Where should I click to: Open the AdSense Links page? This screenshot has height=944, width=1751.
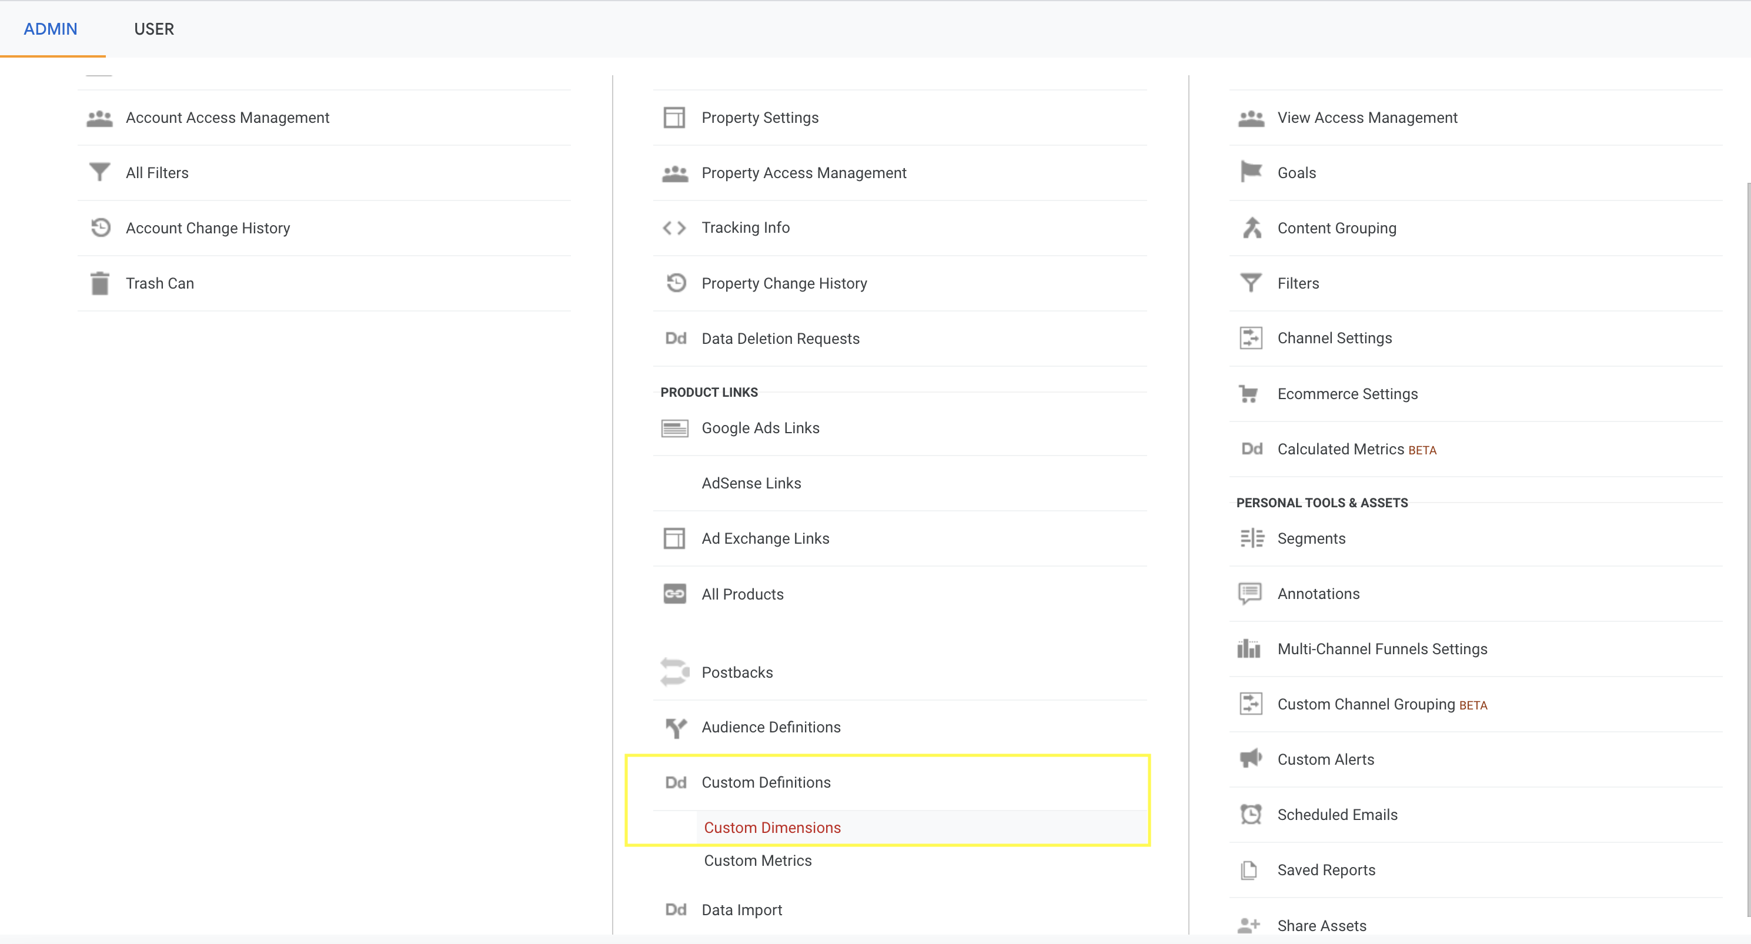click(x=751, y=483)
